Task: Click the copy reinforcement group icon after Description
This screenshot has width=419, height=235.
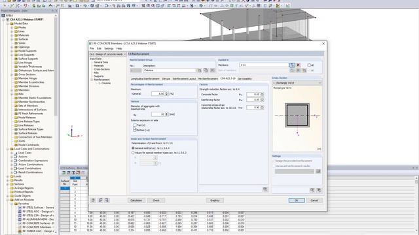Action: coord(206,70)
